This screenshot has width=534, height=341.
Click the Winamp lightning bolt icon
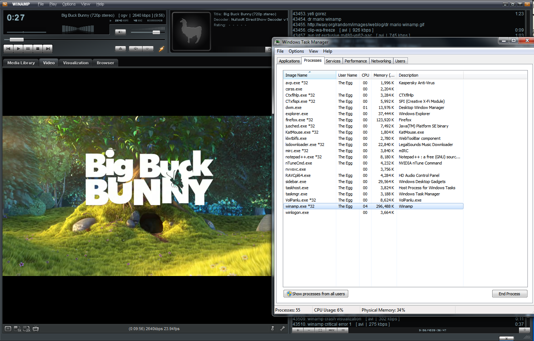pyautogui.click(x=162, y=49)
